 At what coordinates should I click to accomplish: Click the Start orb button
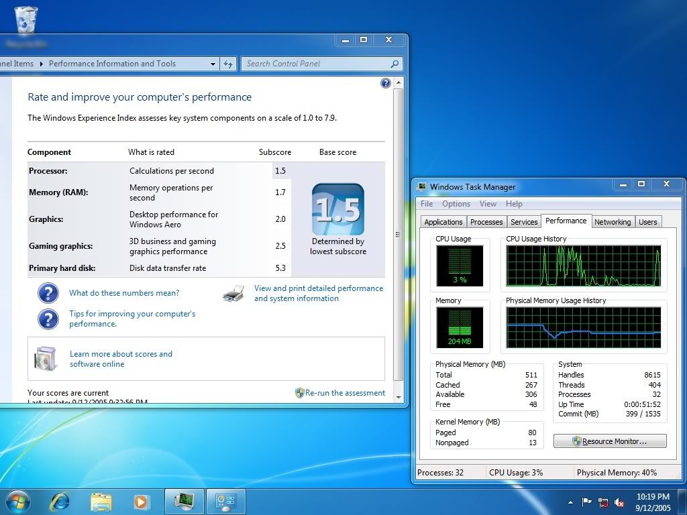17,501
